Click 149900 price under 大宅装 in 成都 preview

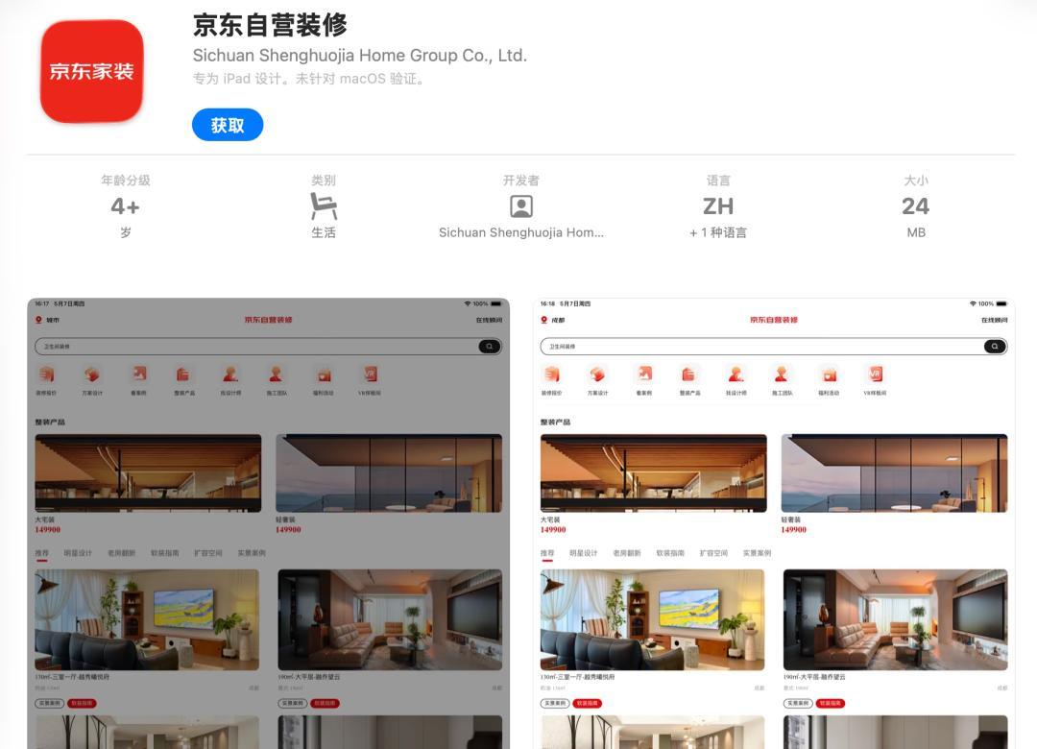click(553, 530)
